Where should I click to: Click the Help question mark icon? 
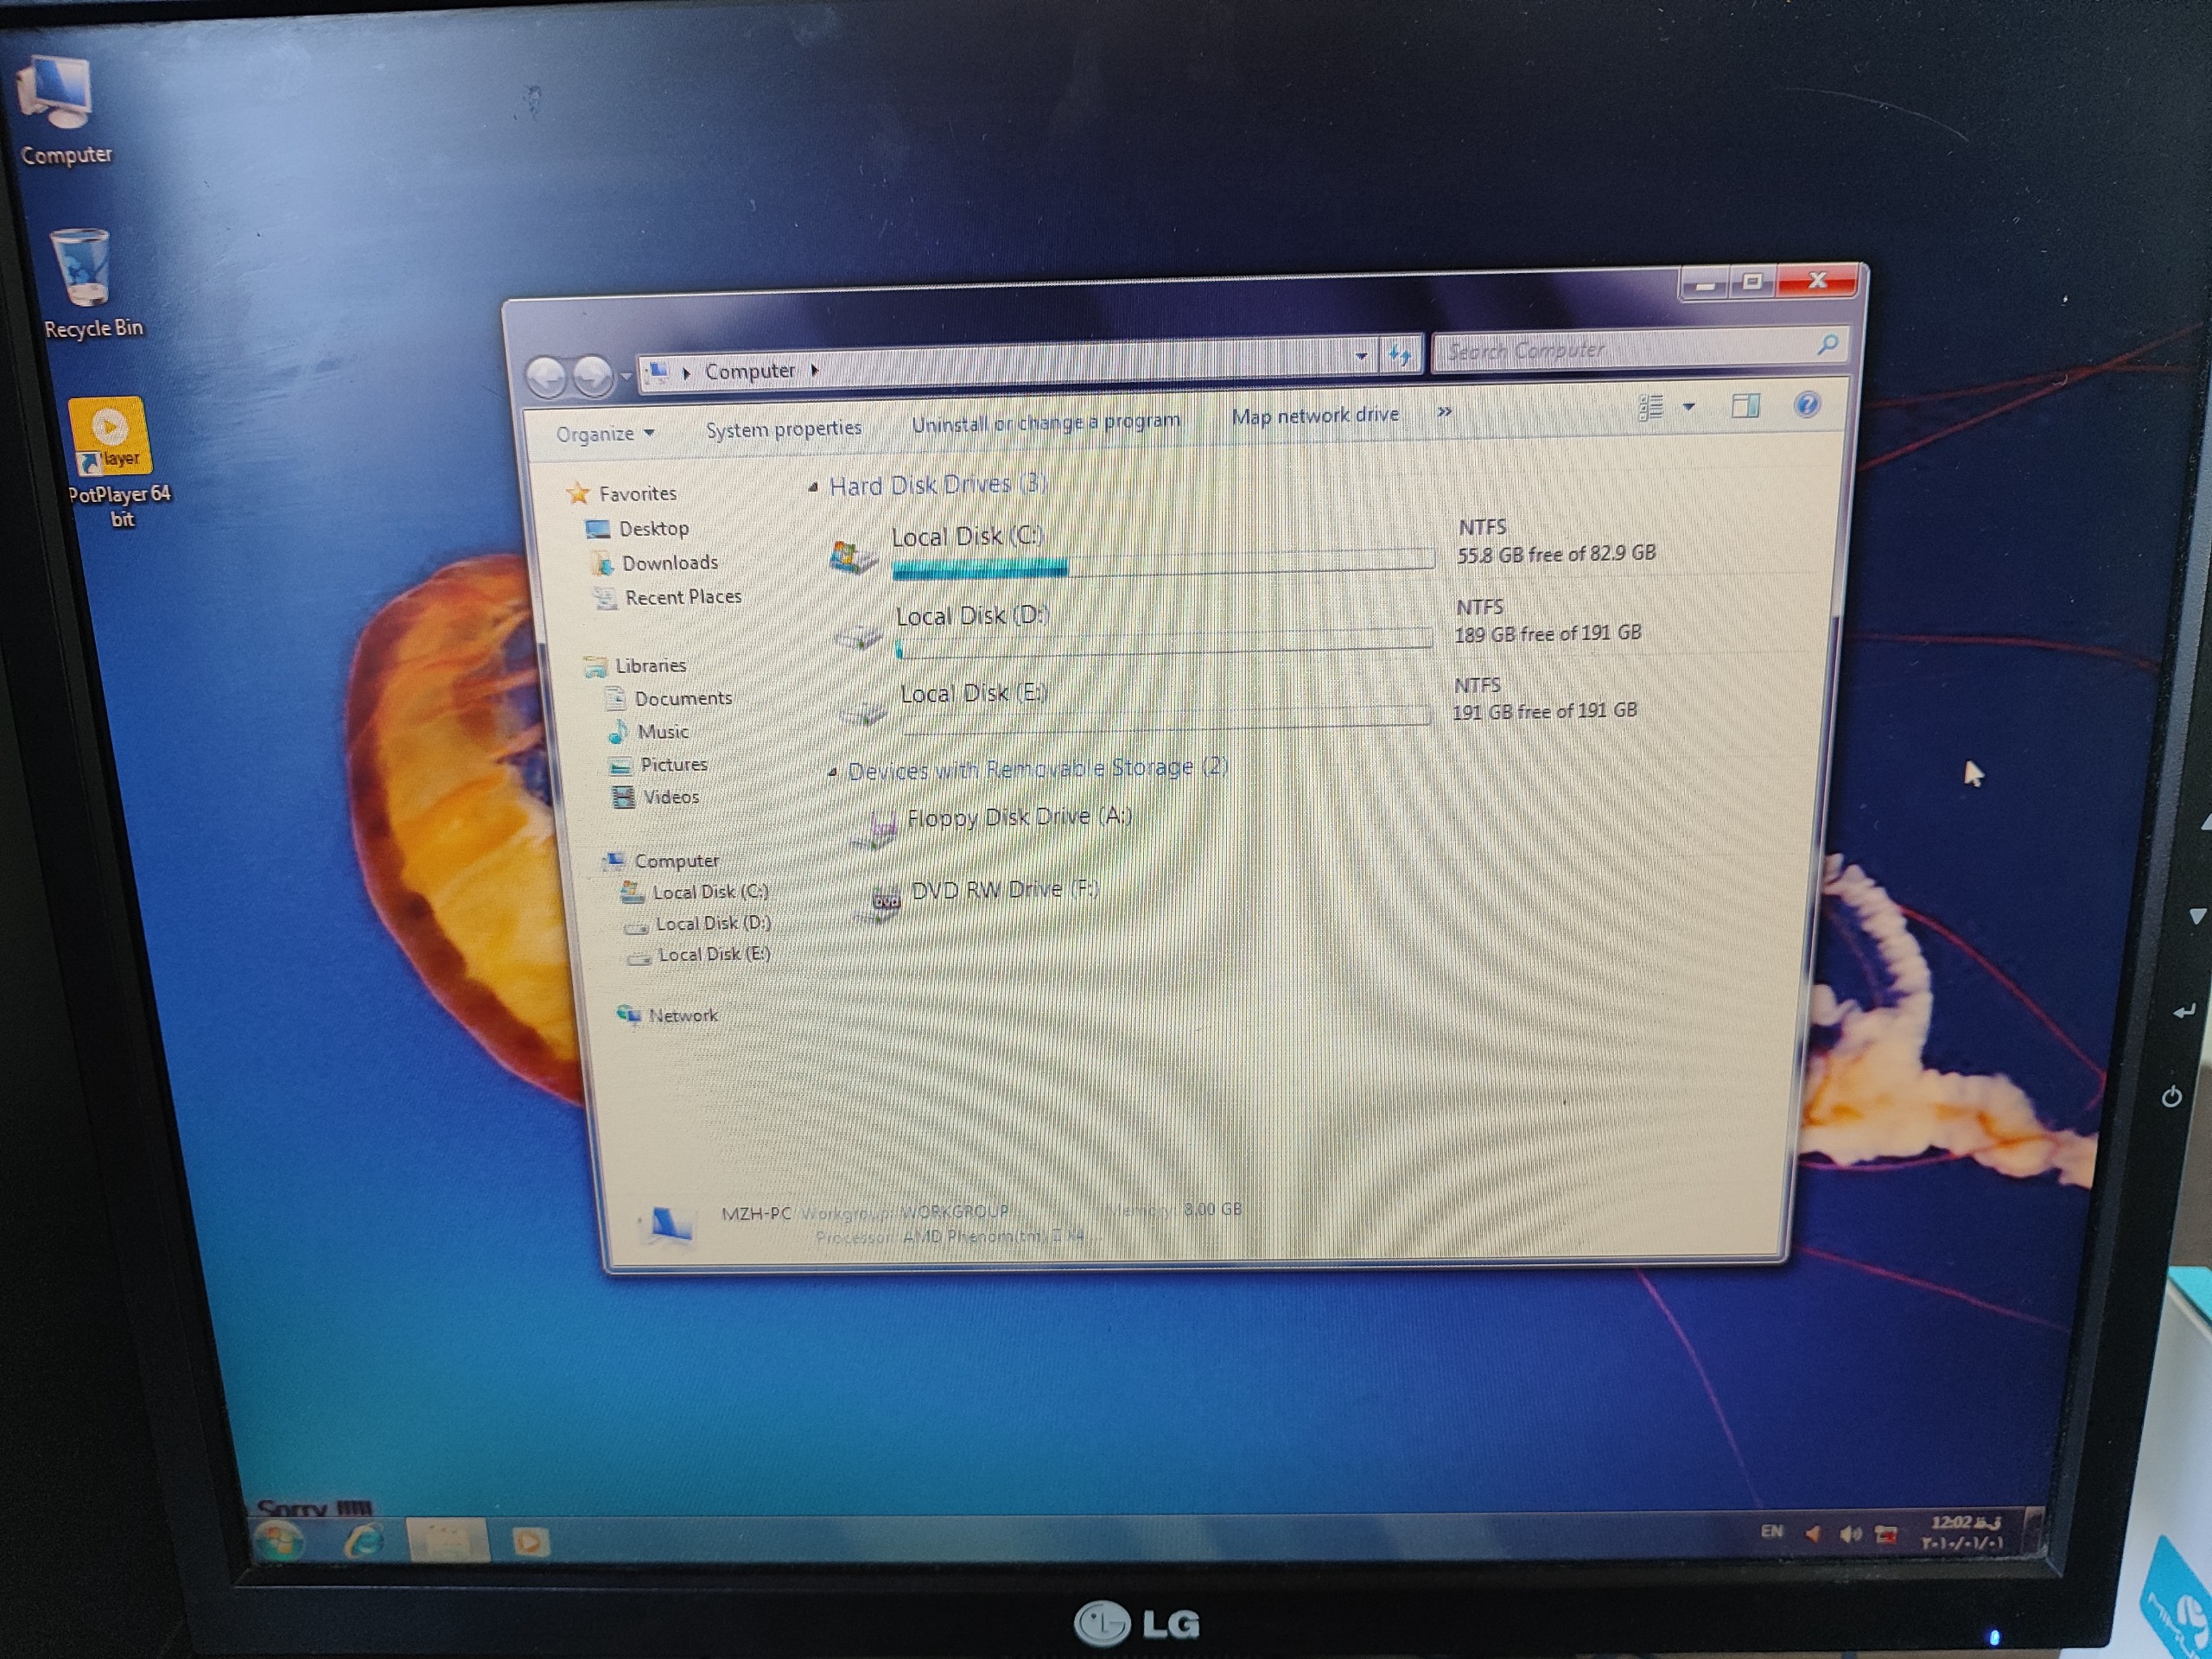(x=1806, y=405)
